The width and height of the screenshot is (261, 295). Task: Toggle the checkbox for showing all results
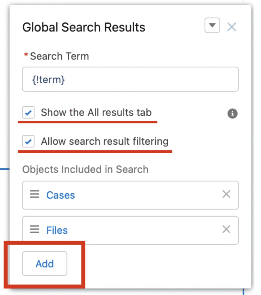pos(28,113)
